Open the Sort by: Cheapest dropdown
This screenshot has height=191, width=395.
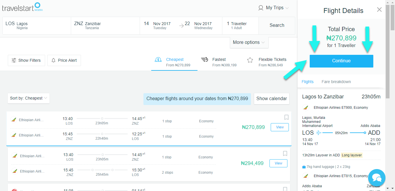(29, 98)
